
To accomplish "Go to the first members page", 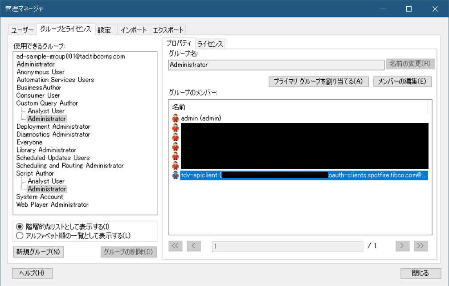I will [x=176, y=246].
